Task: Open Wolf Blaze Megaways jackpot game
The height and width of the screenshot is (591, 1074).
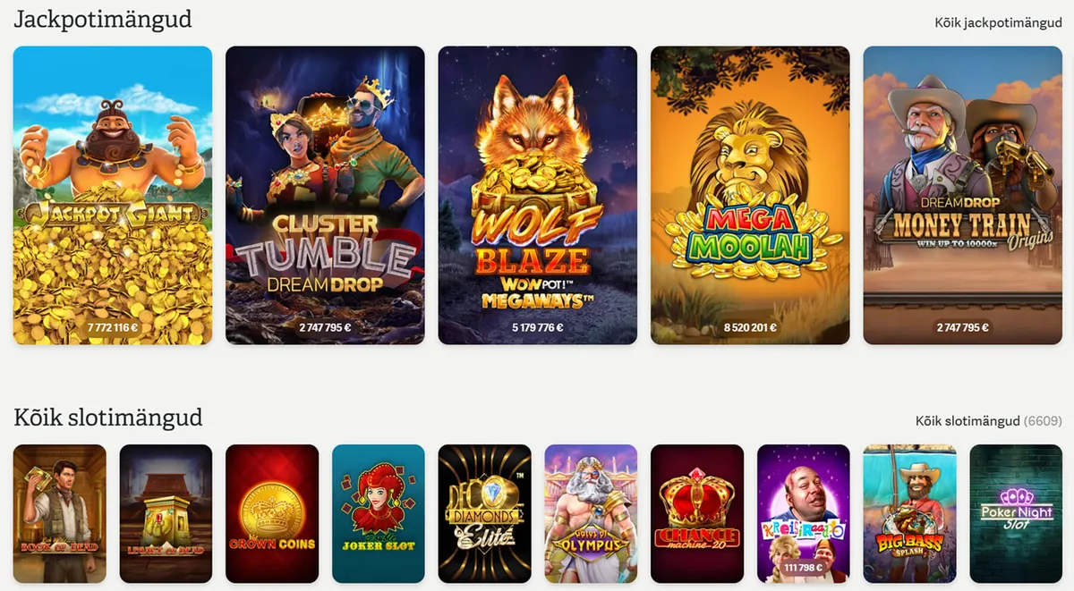Action: (x=537, y=195)
